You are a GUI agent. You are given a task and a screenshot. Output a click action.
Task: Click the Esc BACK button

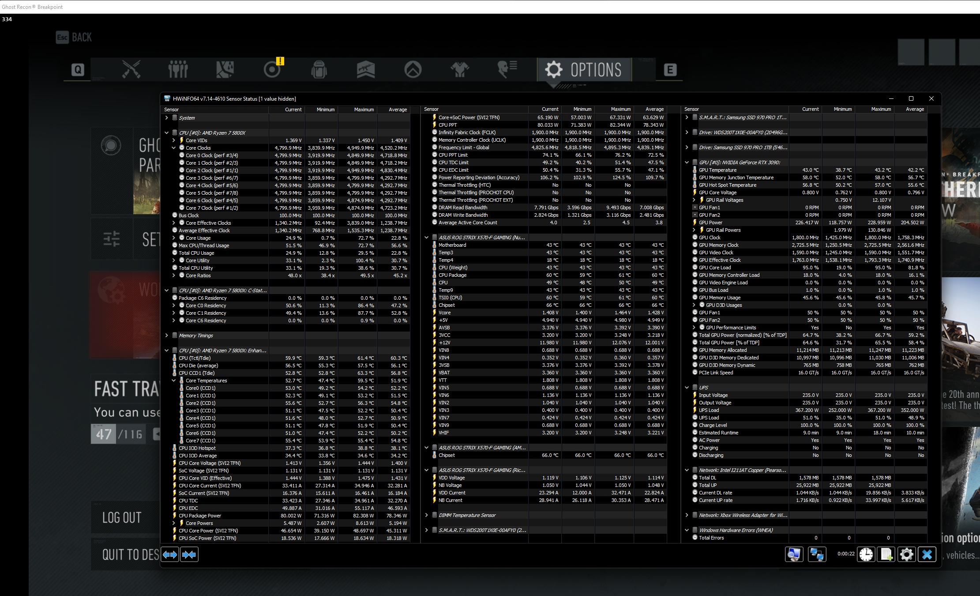tap(74, 38)
